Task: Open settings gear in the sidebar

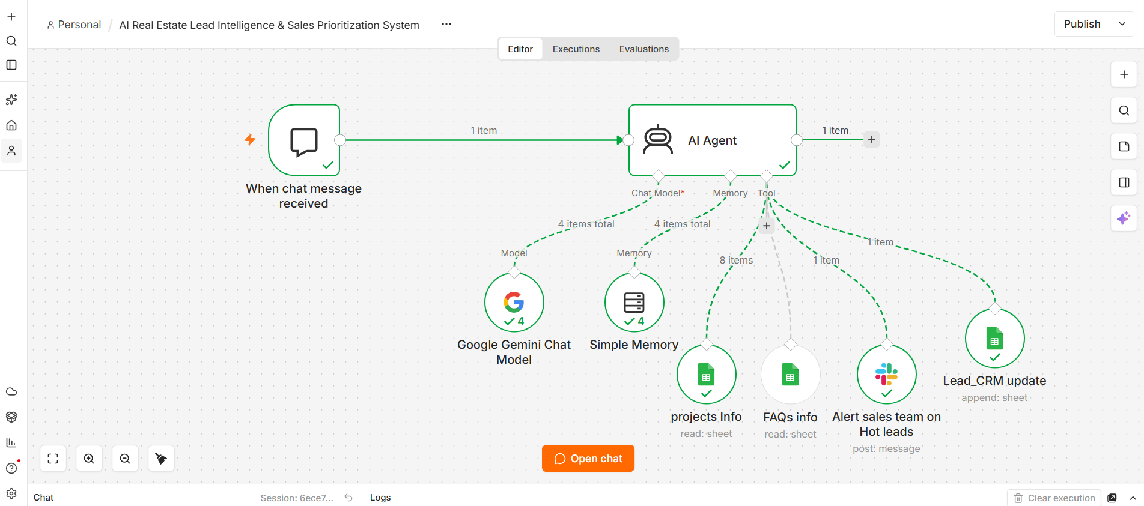Action: point(11,493)
